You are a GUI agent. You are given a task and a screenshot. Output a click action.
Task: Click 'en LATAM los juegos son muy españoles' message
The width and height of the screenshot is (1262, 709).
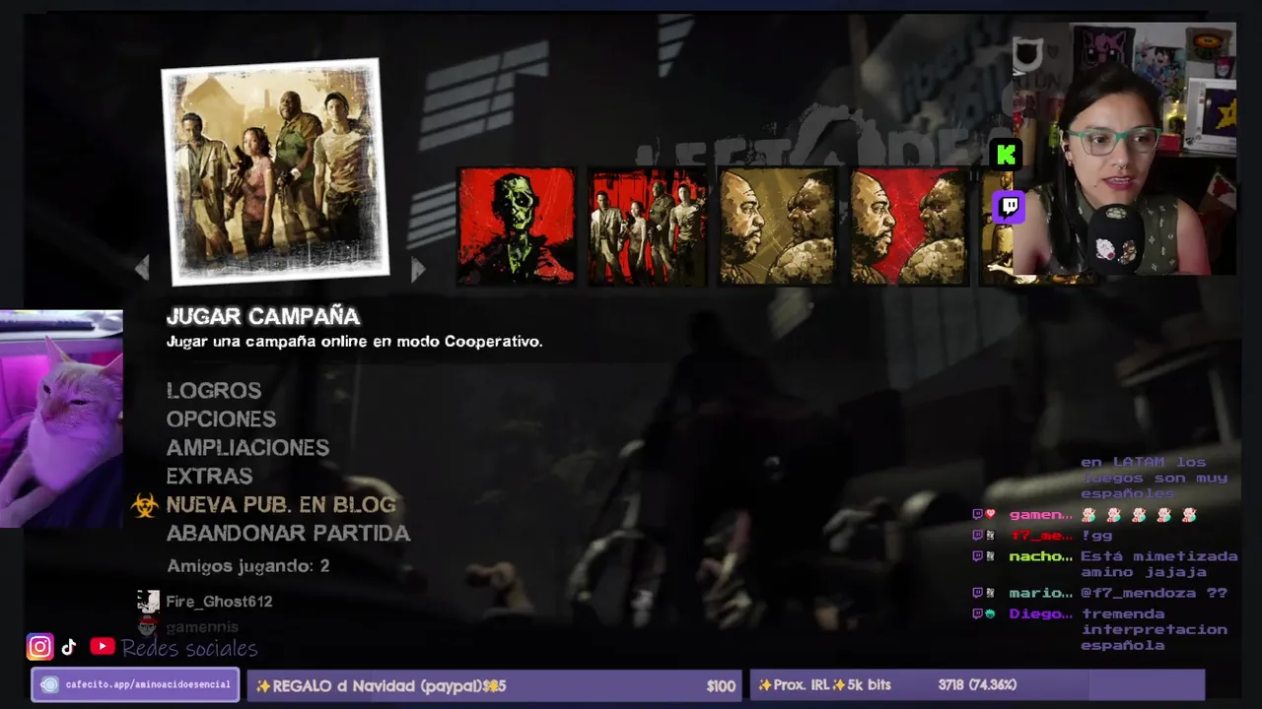[x=1154, y=478]
